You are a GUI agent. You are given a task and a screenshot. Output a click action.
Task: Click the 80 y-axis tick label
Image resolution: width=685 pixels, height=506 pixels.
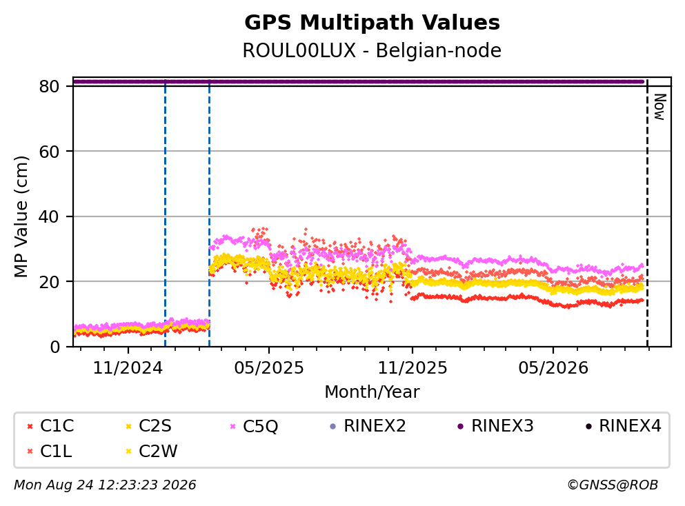50,86
